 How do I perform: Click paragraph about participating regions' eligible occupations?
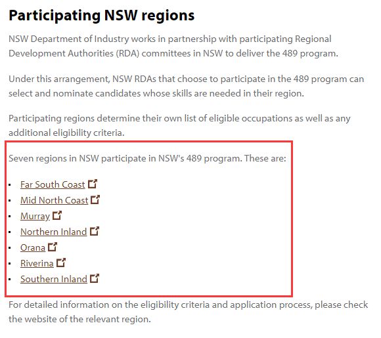click(179, 125)
